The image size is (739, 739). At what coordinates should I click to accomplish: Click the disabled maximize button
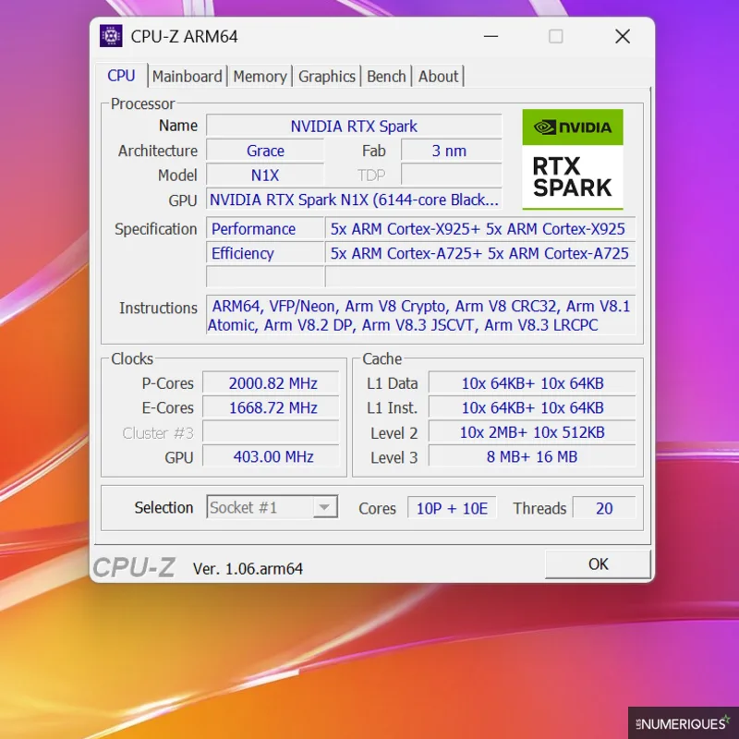556,36
